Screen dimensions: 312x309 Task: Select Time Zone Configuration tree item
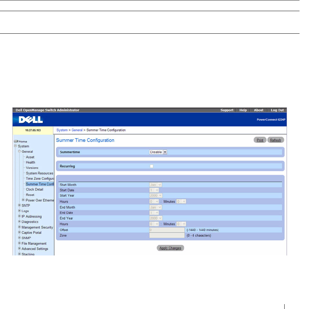[40, 179]
